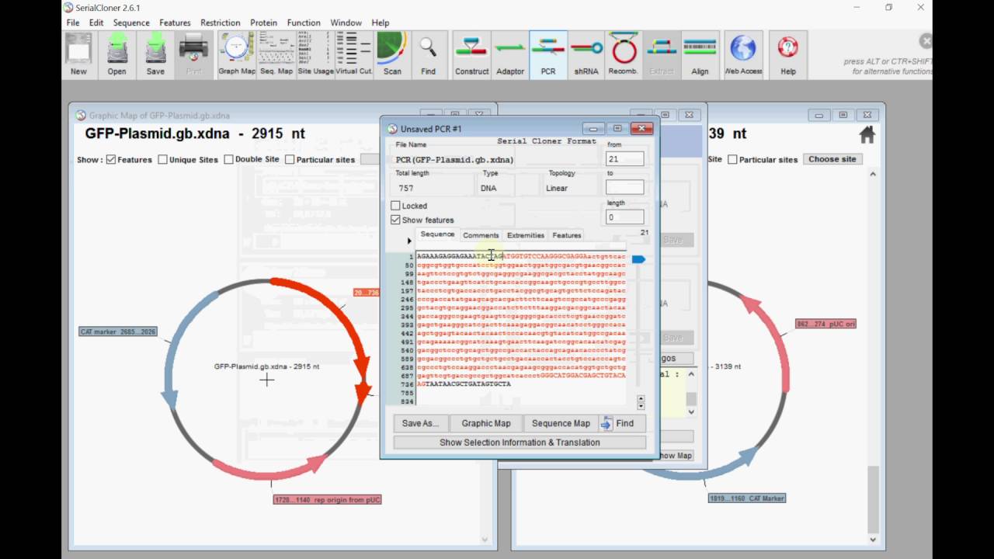This screenshot has width=994, height=559.
Task: Click the up arrow of the sequence stepper
Action: [641, 398]
